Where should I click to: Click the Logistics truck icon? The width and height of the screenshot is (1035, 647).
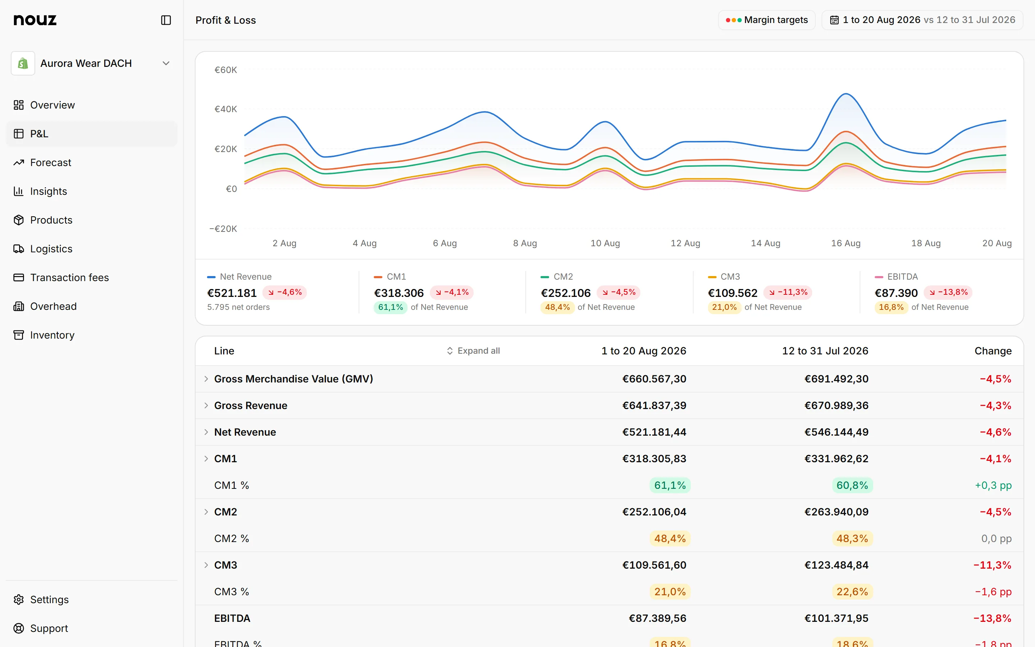point(18,249)
